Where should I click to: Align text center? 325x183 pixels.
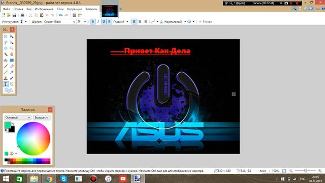point(140,21)
